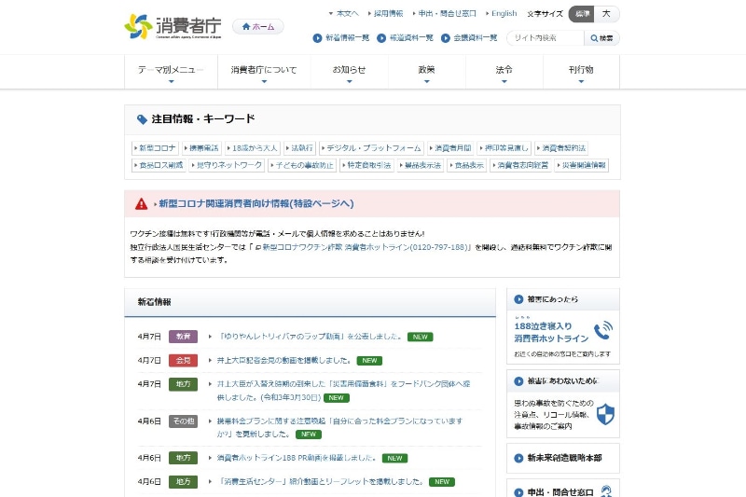Viewport: 746px width, 497px height.
Task: Select the 災害関連情報 keyword tag
Action: click(581, 165)
